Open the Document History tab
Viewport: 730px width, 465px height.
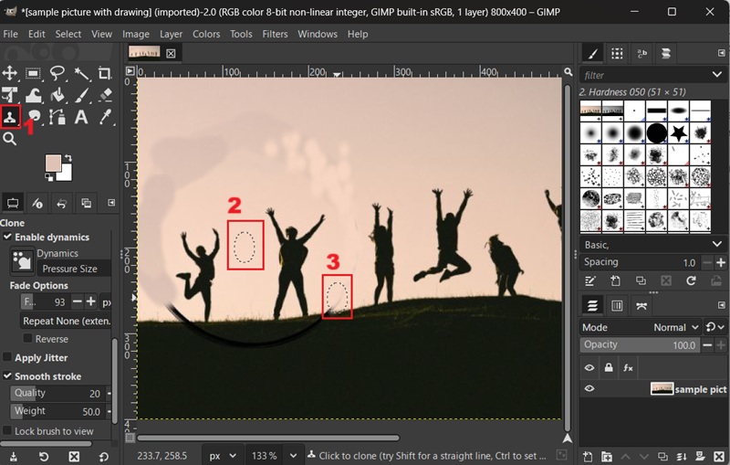pyautogui.click(x=666, y=54)
